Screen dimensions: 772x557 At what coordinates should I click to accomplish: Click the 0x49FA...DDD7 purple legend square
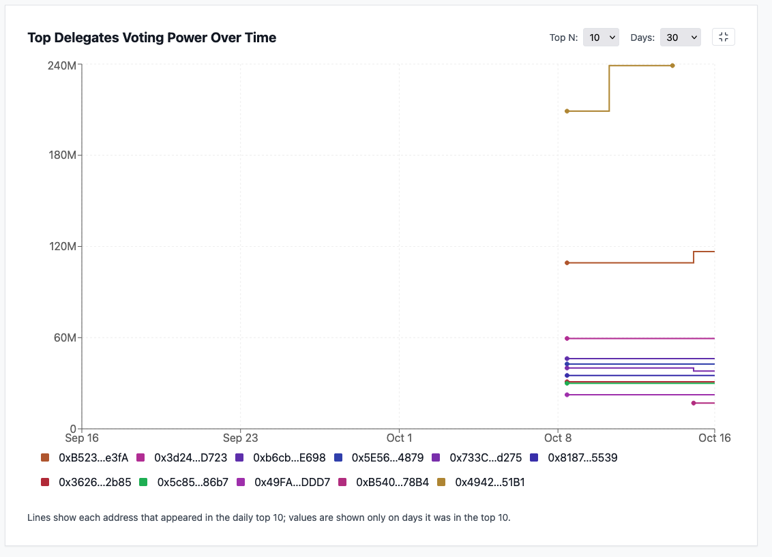point(241,482)
